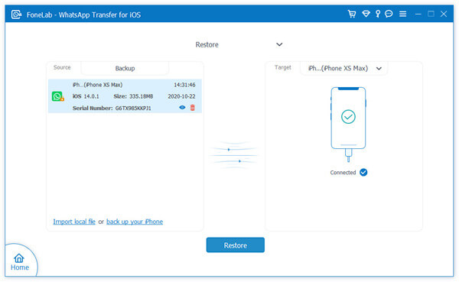The image size is (459, 282).
Task: Click the backup date 2020-10-22
Action: (x=181, y=96)
